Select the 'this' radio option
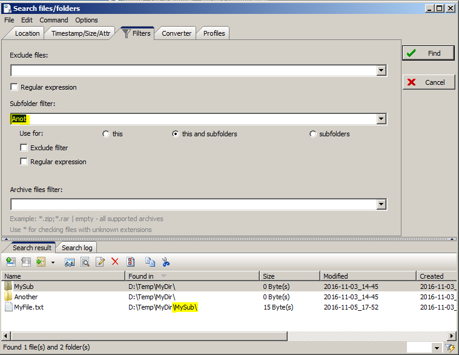The height and width of the screenshot is (355, 459). tap(106, 134)
